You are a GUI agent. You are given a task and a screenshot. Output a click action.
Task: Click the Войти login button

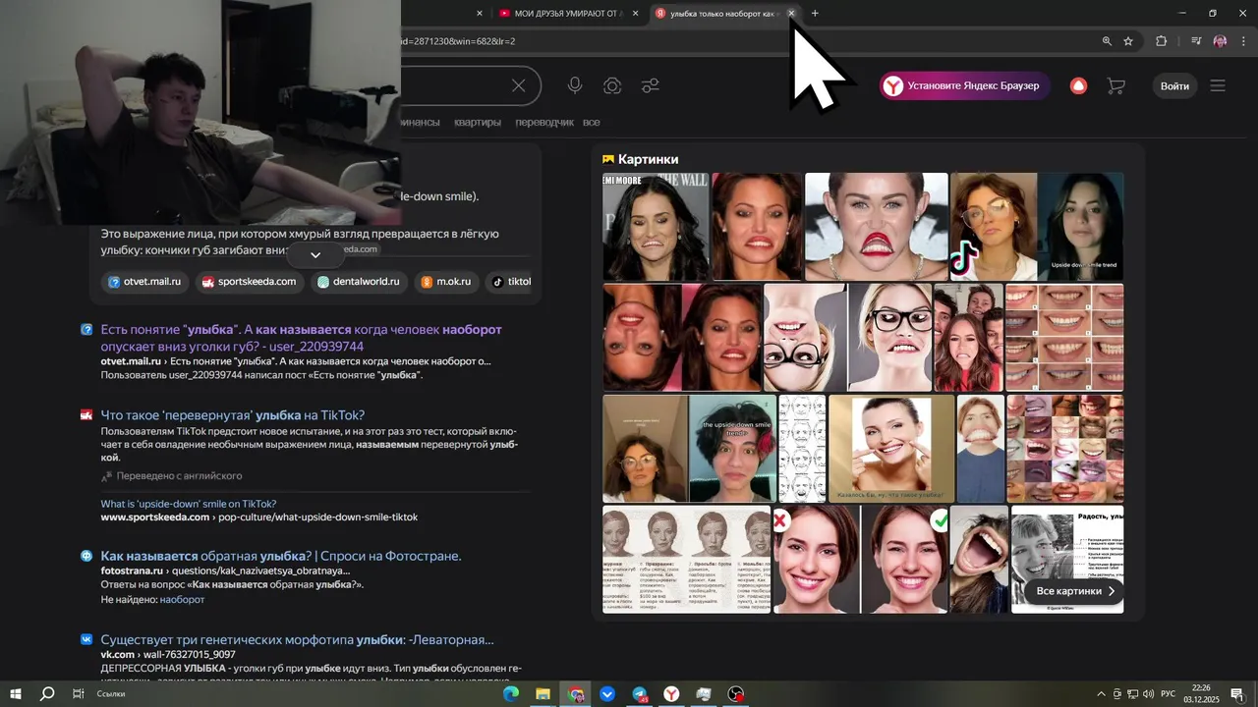click(x=1174, y=85)
